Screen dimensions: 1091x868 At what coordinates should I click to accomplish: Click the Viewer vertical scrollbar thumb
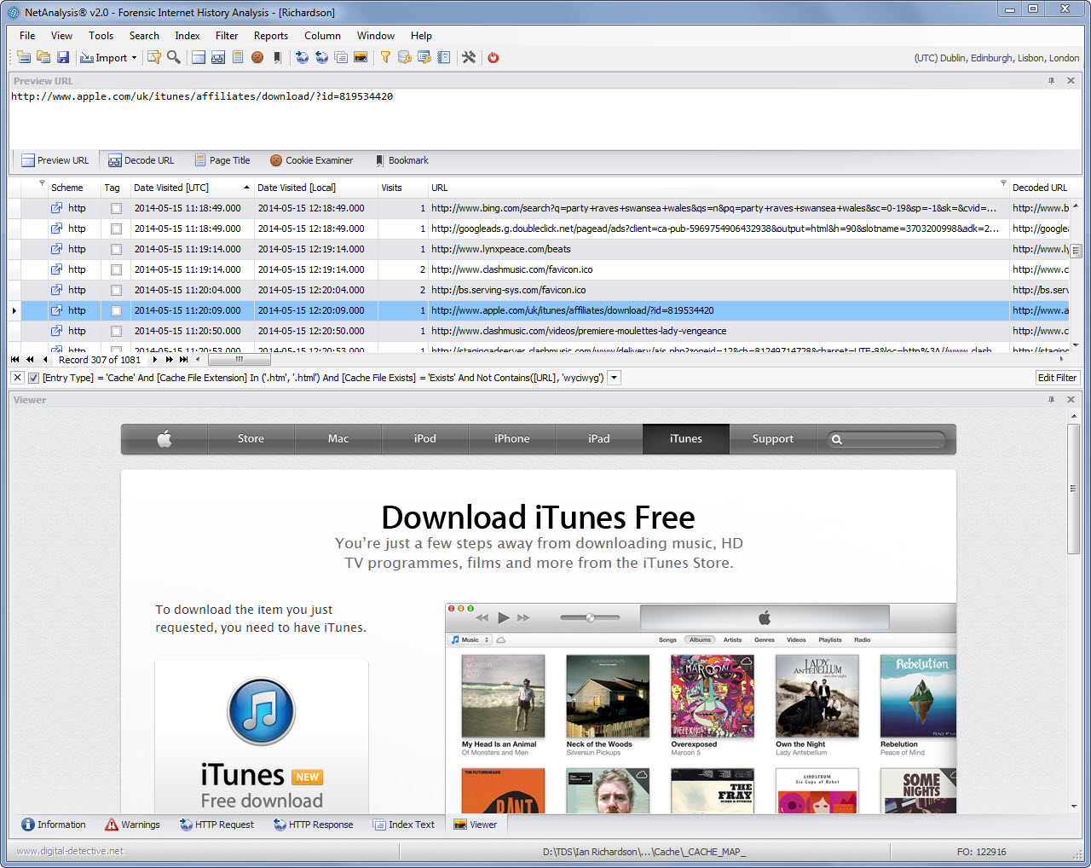click(1074, 489)
